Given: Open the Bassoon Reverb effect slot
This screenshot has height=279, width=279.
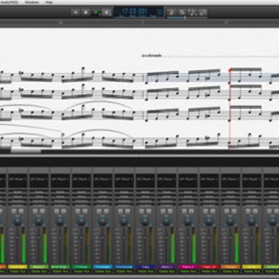Looking at the screenshot, I should point(39,192).
